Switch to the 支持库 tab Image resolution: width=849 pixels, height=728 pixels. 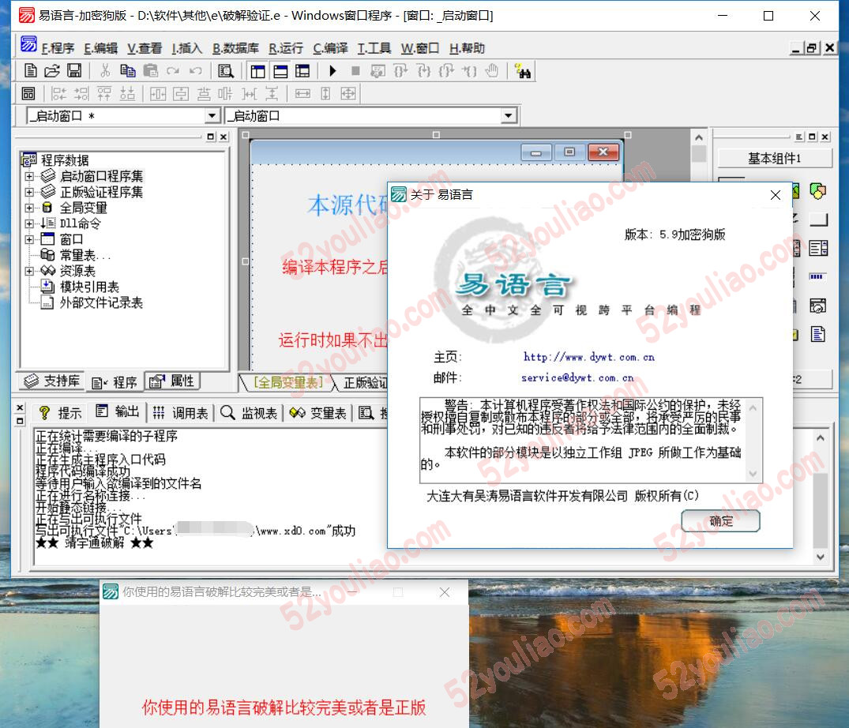click(x=51, y=381)
